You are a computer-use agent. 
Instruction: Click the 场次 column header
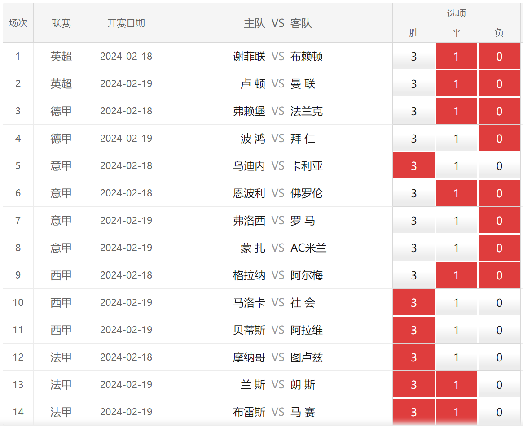18,23
